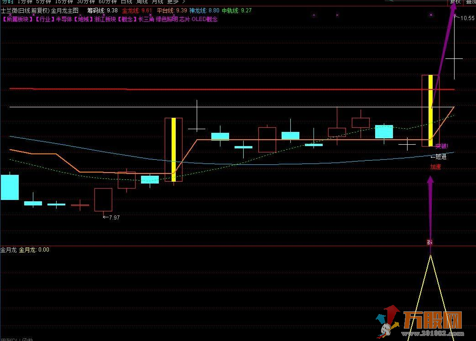The width and height of the screenshot is (476, 341).
Task: Open the OLED概念 concept link
Action: point(204,19)
